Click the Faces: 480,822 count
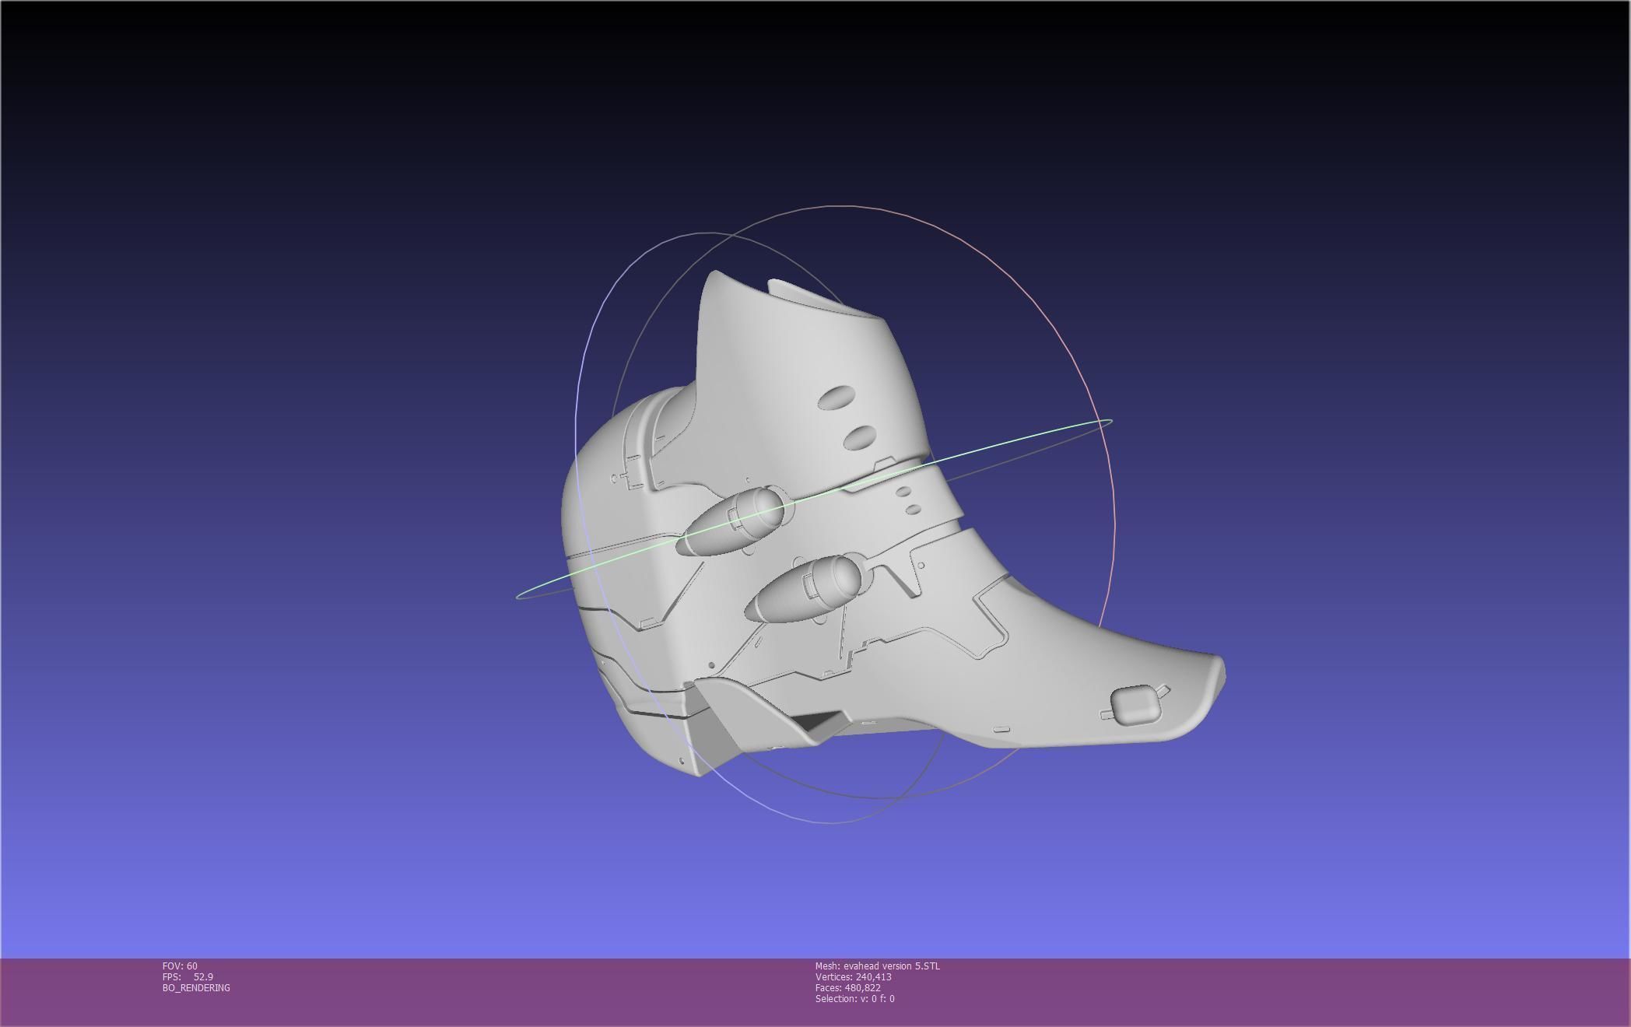 pyautogui.click(x=847, y=987)
